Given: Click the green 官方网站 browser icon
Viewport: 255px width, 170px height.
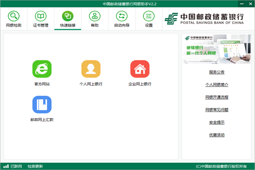Looking at the screenshot, I should click(x=42, y=69).
